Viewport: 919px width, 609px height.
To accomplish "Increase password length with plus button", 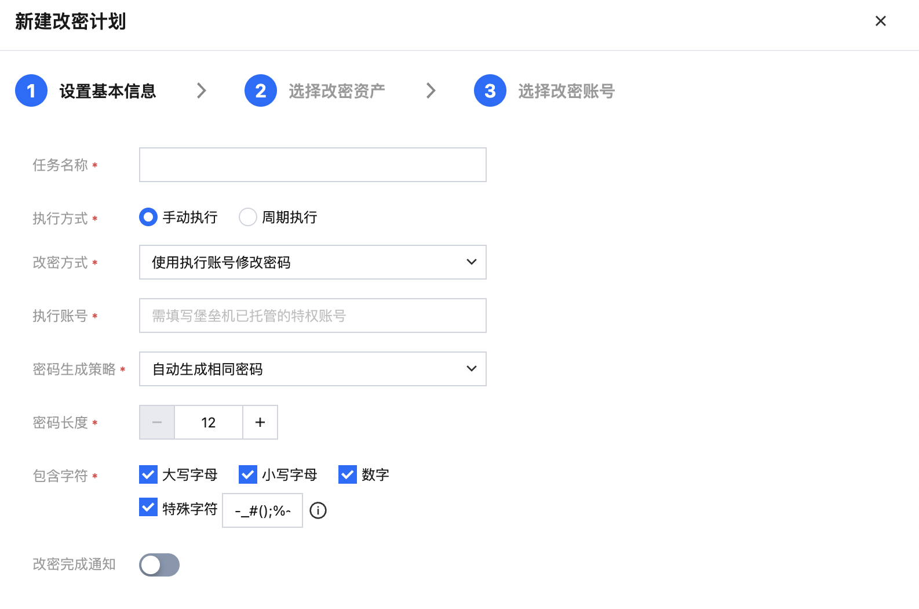I will [x=260, y=422].
